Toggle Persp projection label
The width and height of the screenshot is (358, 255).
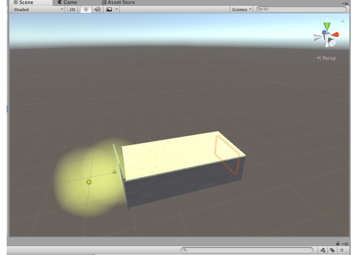pyautogui.click(x=326, y=58)
